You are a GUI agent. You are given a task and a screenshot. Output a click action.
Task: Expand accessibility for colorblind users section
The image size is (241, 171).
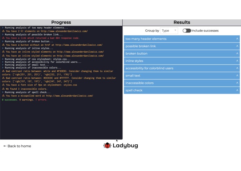(x=182, y=68)
